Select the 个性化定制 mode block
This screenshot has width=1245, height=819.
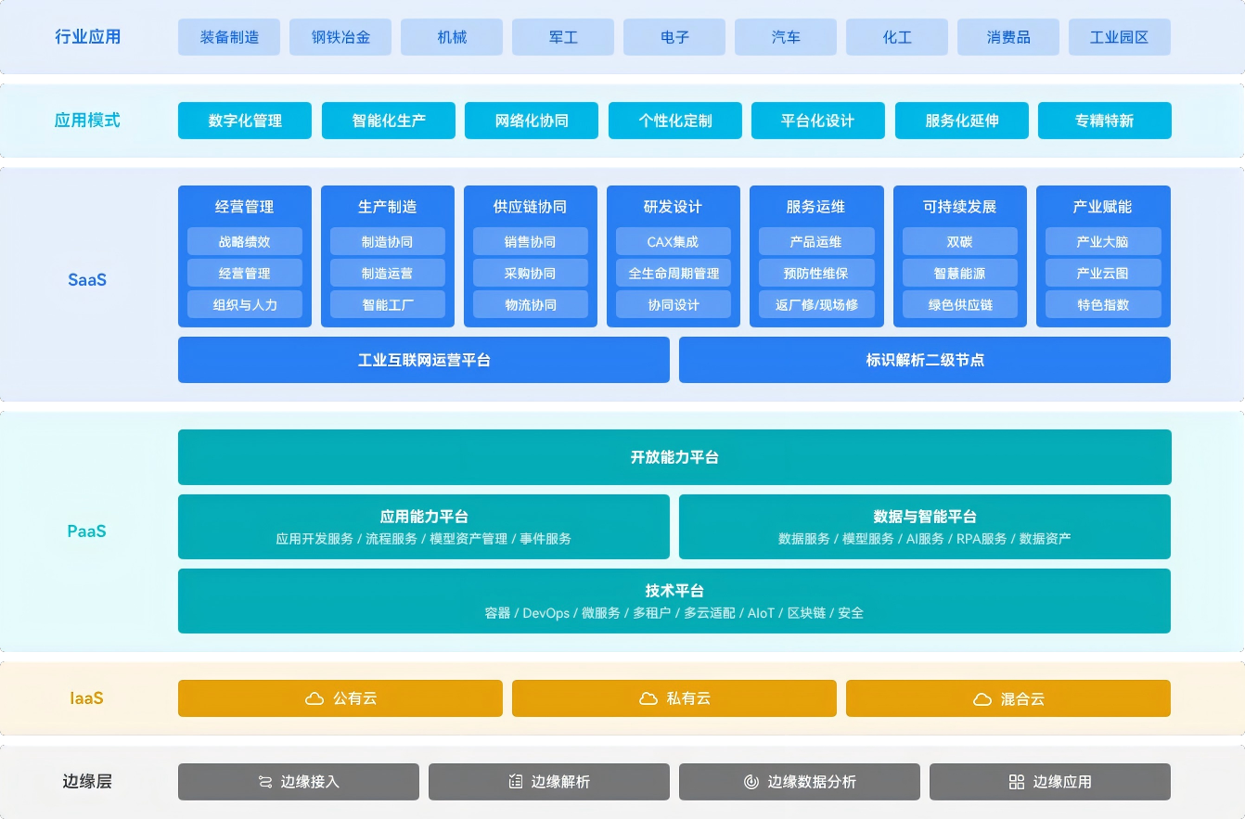675,121
